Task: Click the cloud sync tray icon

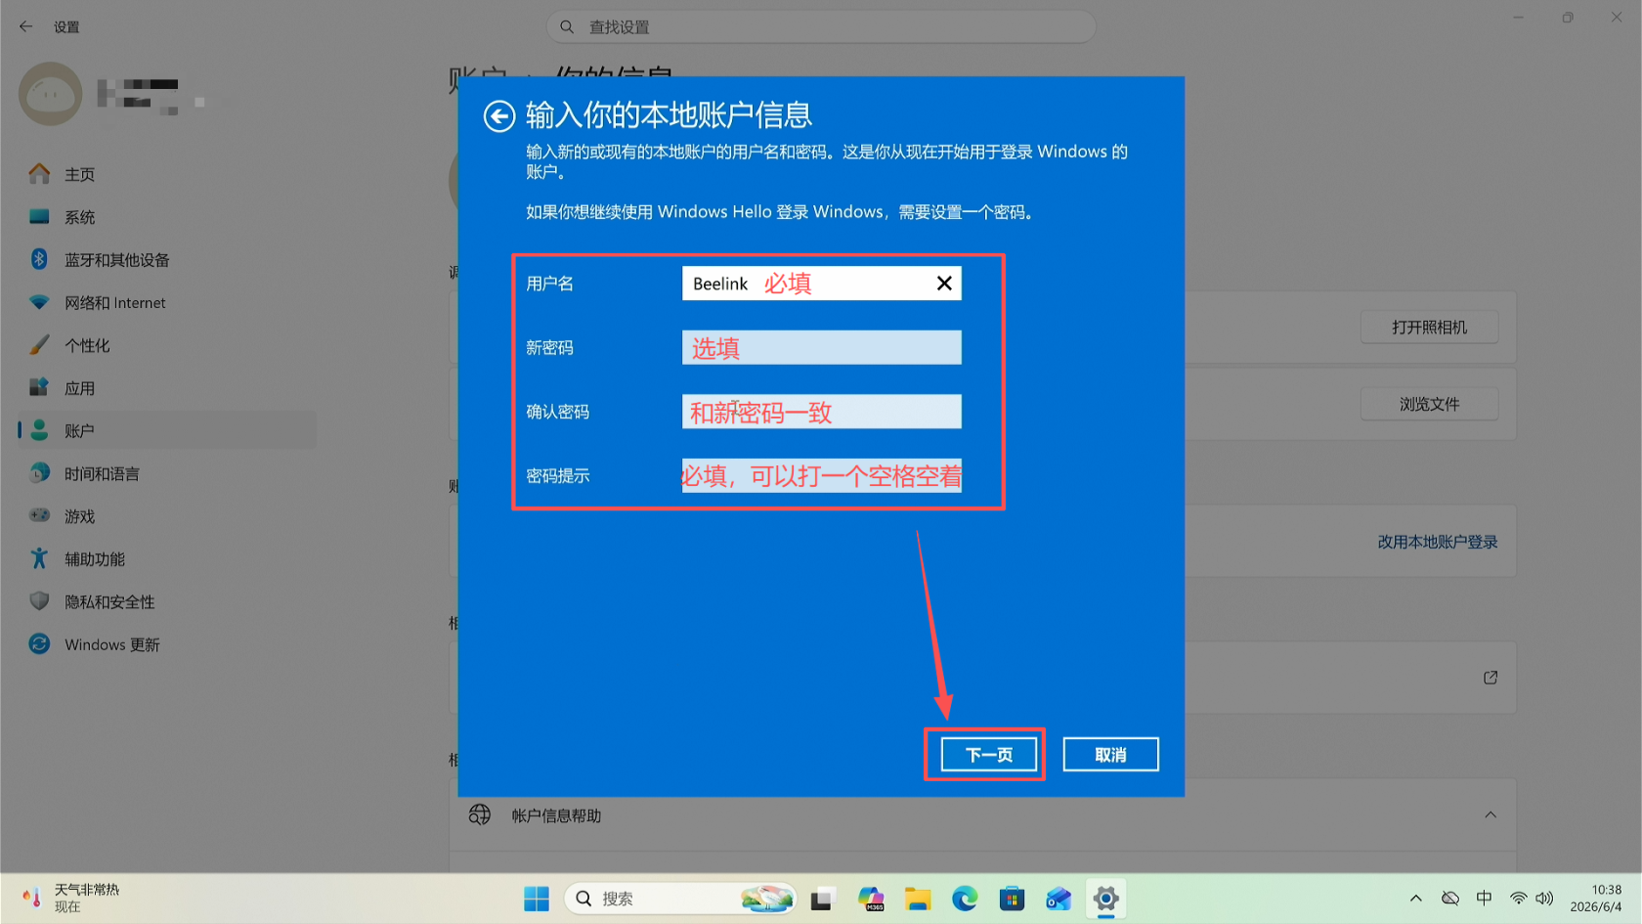Action: click(1450, 899)
